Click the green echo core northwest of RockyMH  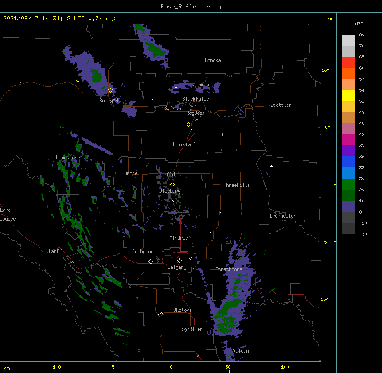click(97, 76)
